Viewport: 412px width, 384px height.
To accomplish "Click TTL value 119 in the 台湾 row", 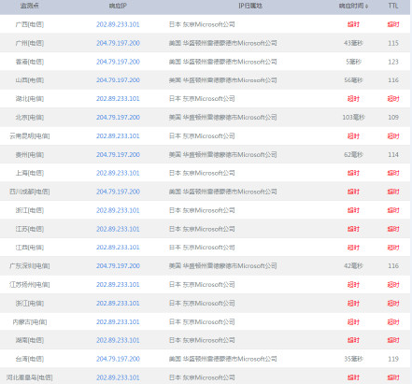I will tap(393, 359).
